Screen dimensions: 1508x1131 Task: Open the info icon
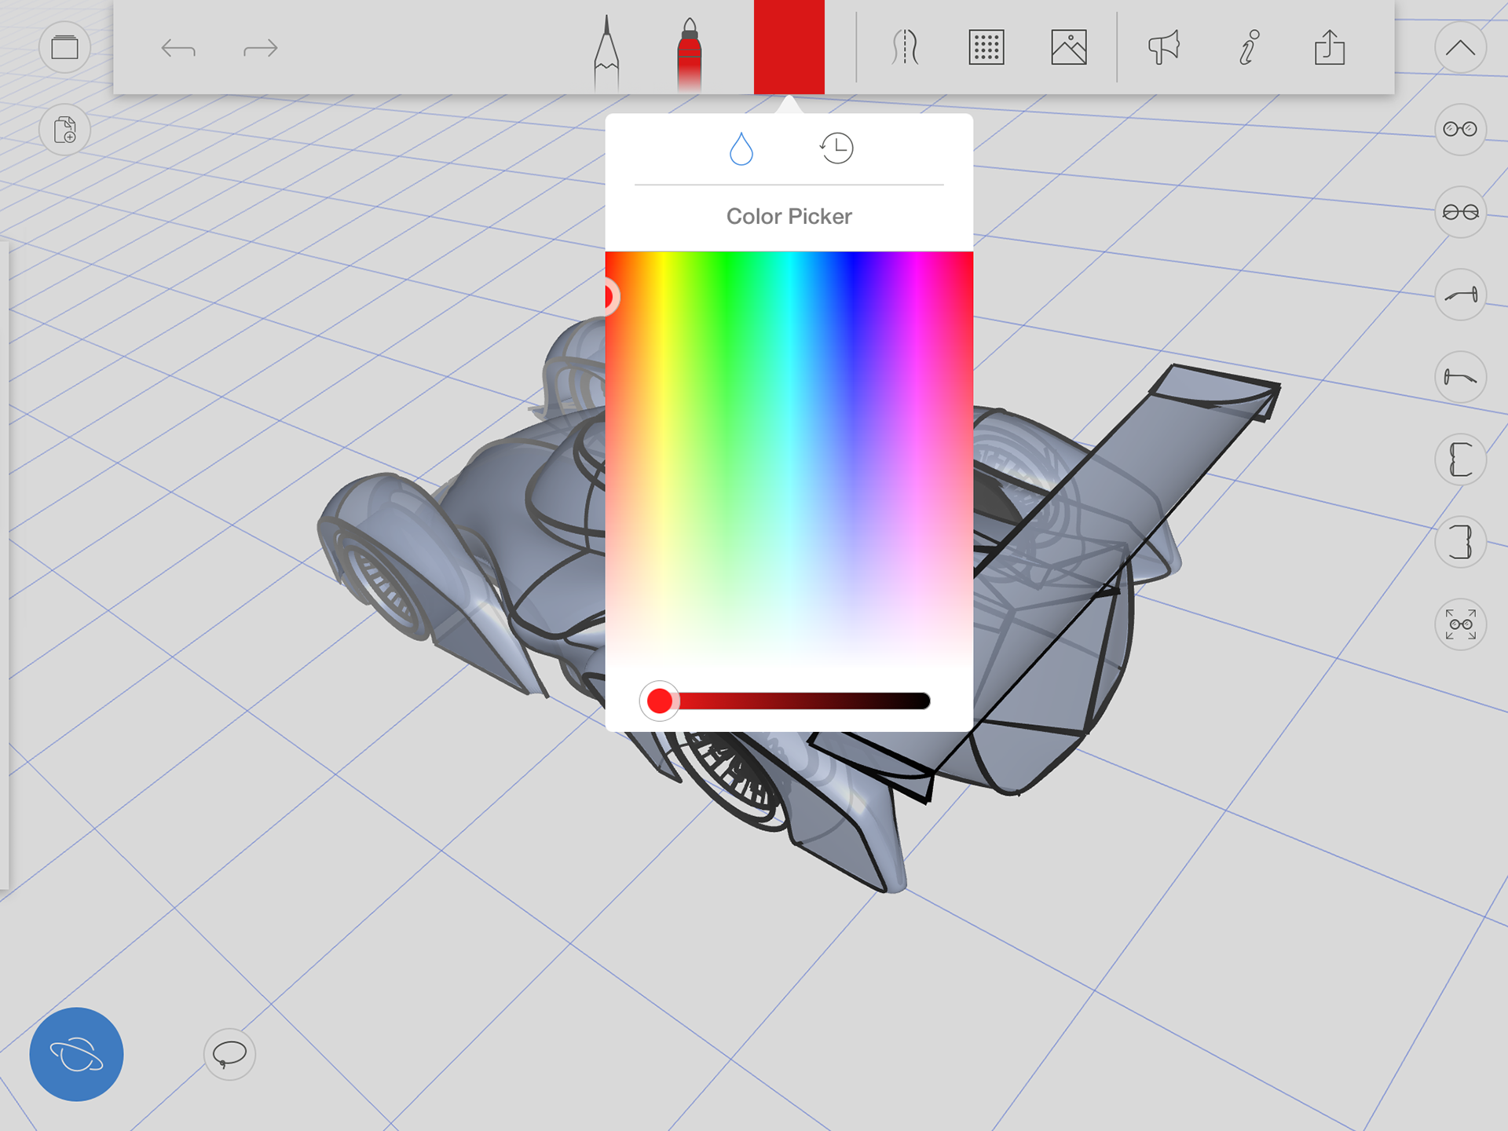pyautogui.click(x=1248, y=48)
